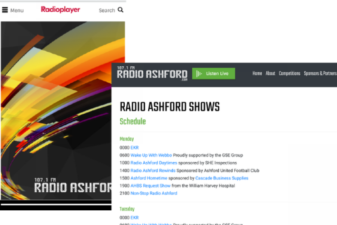337x225 pixels.
Task: Open Wake Up With Webbo link
Action: tap(151, 155)
